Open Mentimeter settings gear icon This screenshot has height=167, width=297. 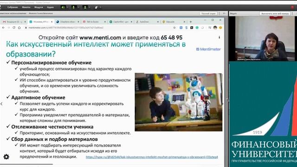tap(6, 157)
